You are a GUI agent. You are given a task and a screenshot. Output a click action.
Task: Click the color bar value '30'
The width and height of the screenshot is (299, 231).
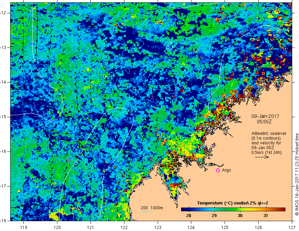pyautogui.click(x=240, y=216)
